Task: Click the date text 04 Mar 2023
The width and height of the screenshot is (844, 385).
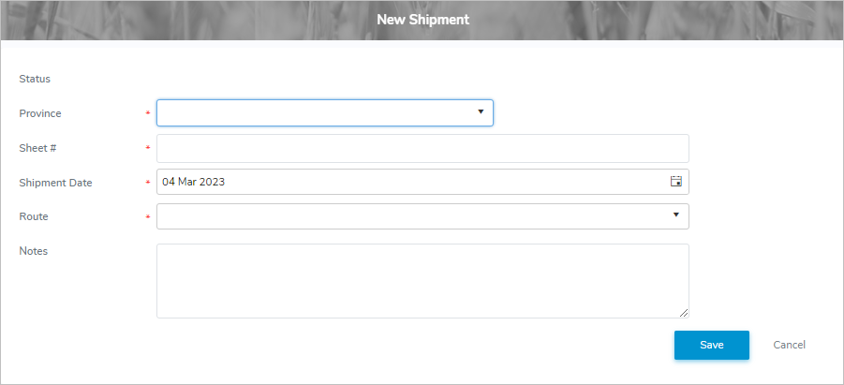Action: click(x=194, y=182)
